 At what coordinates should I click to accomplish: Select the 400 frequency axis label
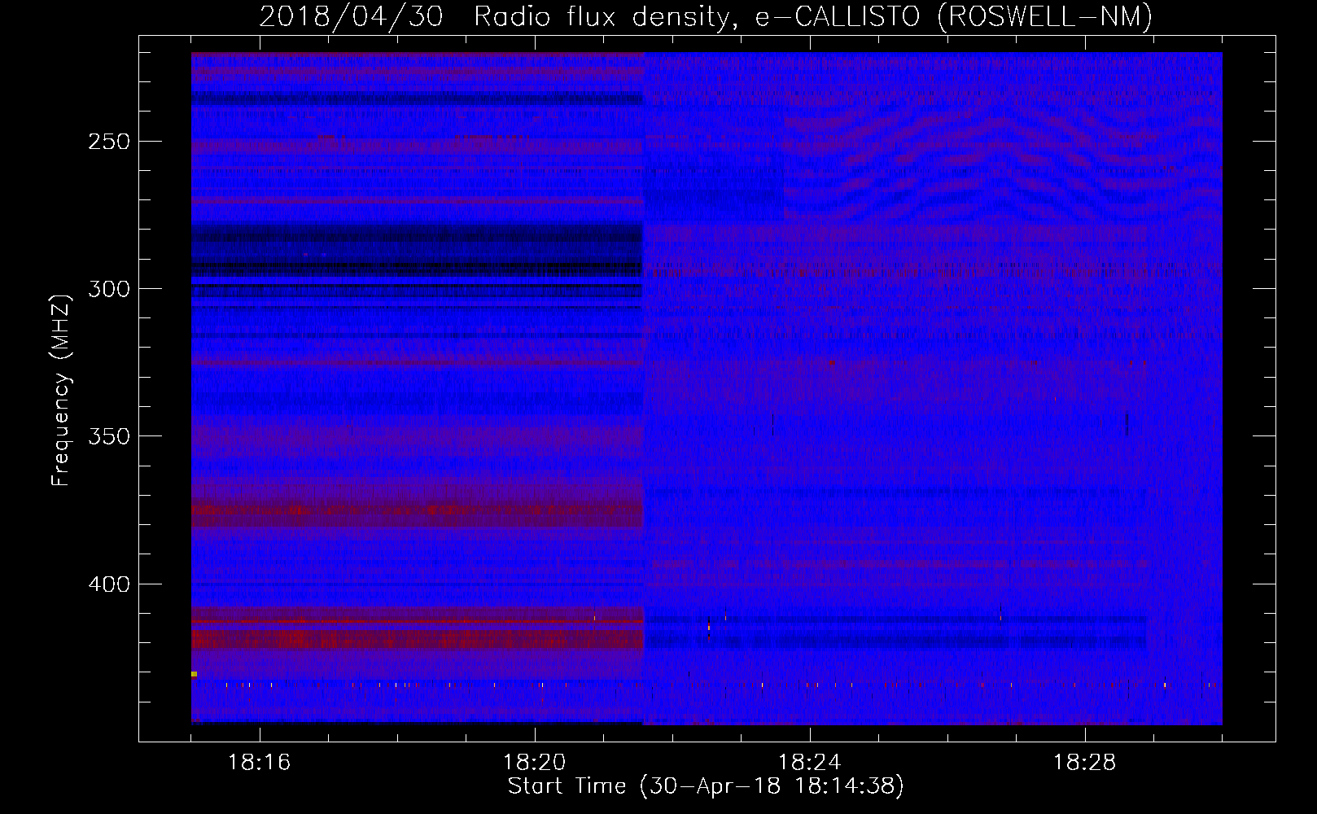109,584
